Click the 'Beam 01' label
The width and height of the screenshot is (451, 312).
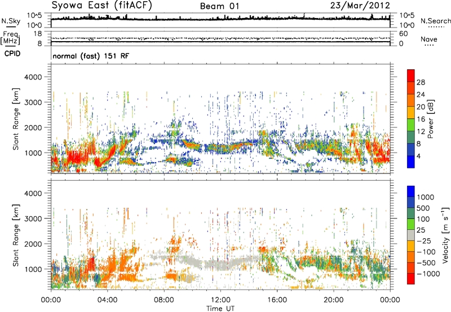coord(220,6)
